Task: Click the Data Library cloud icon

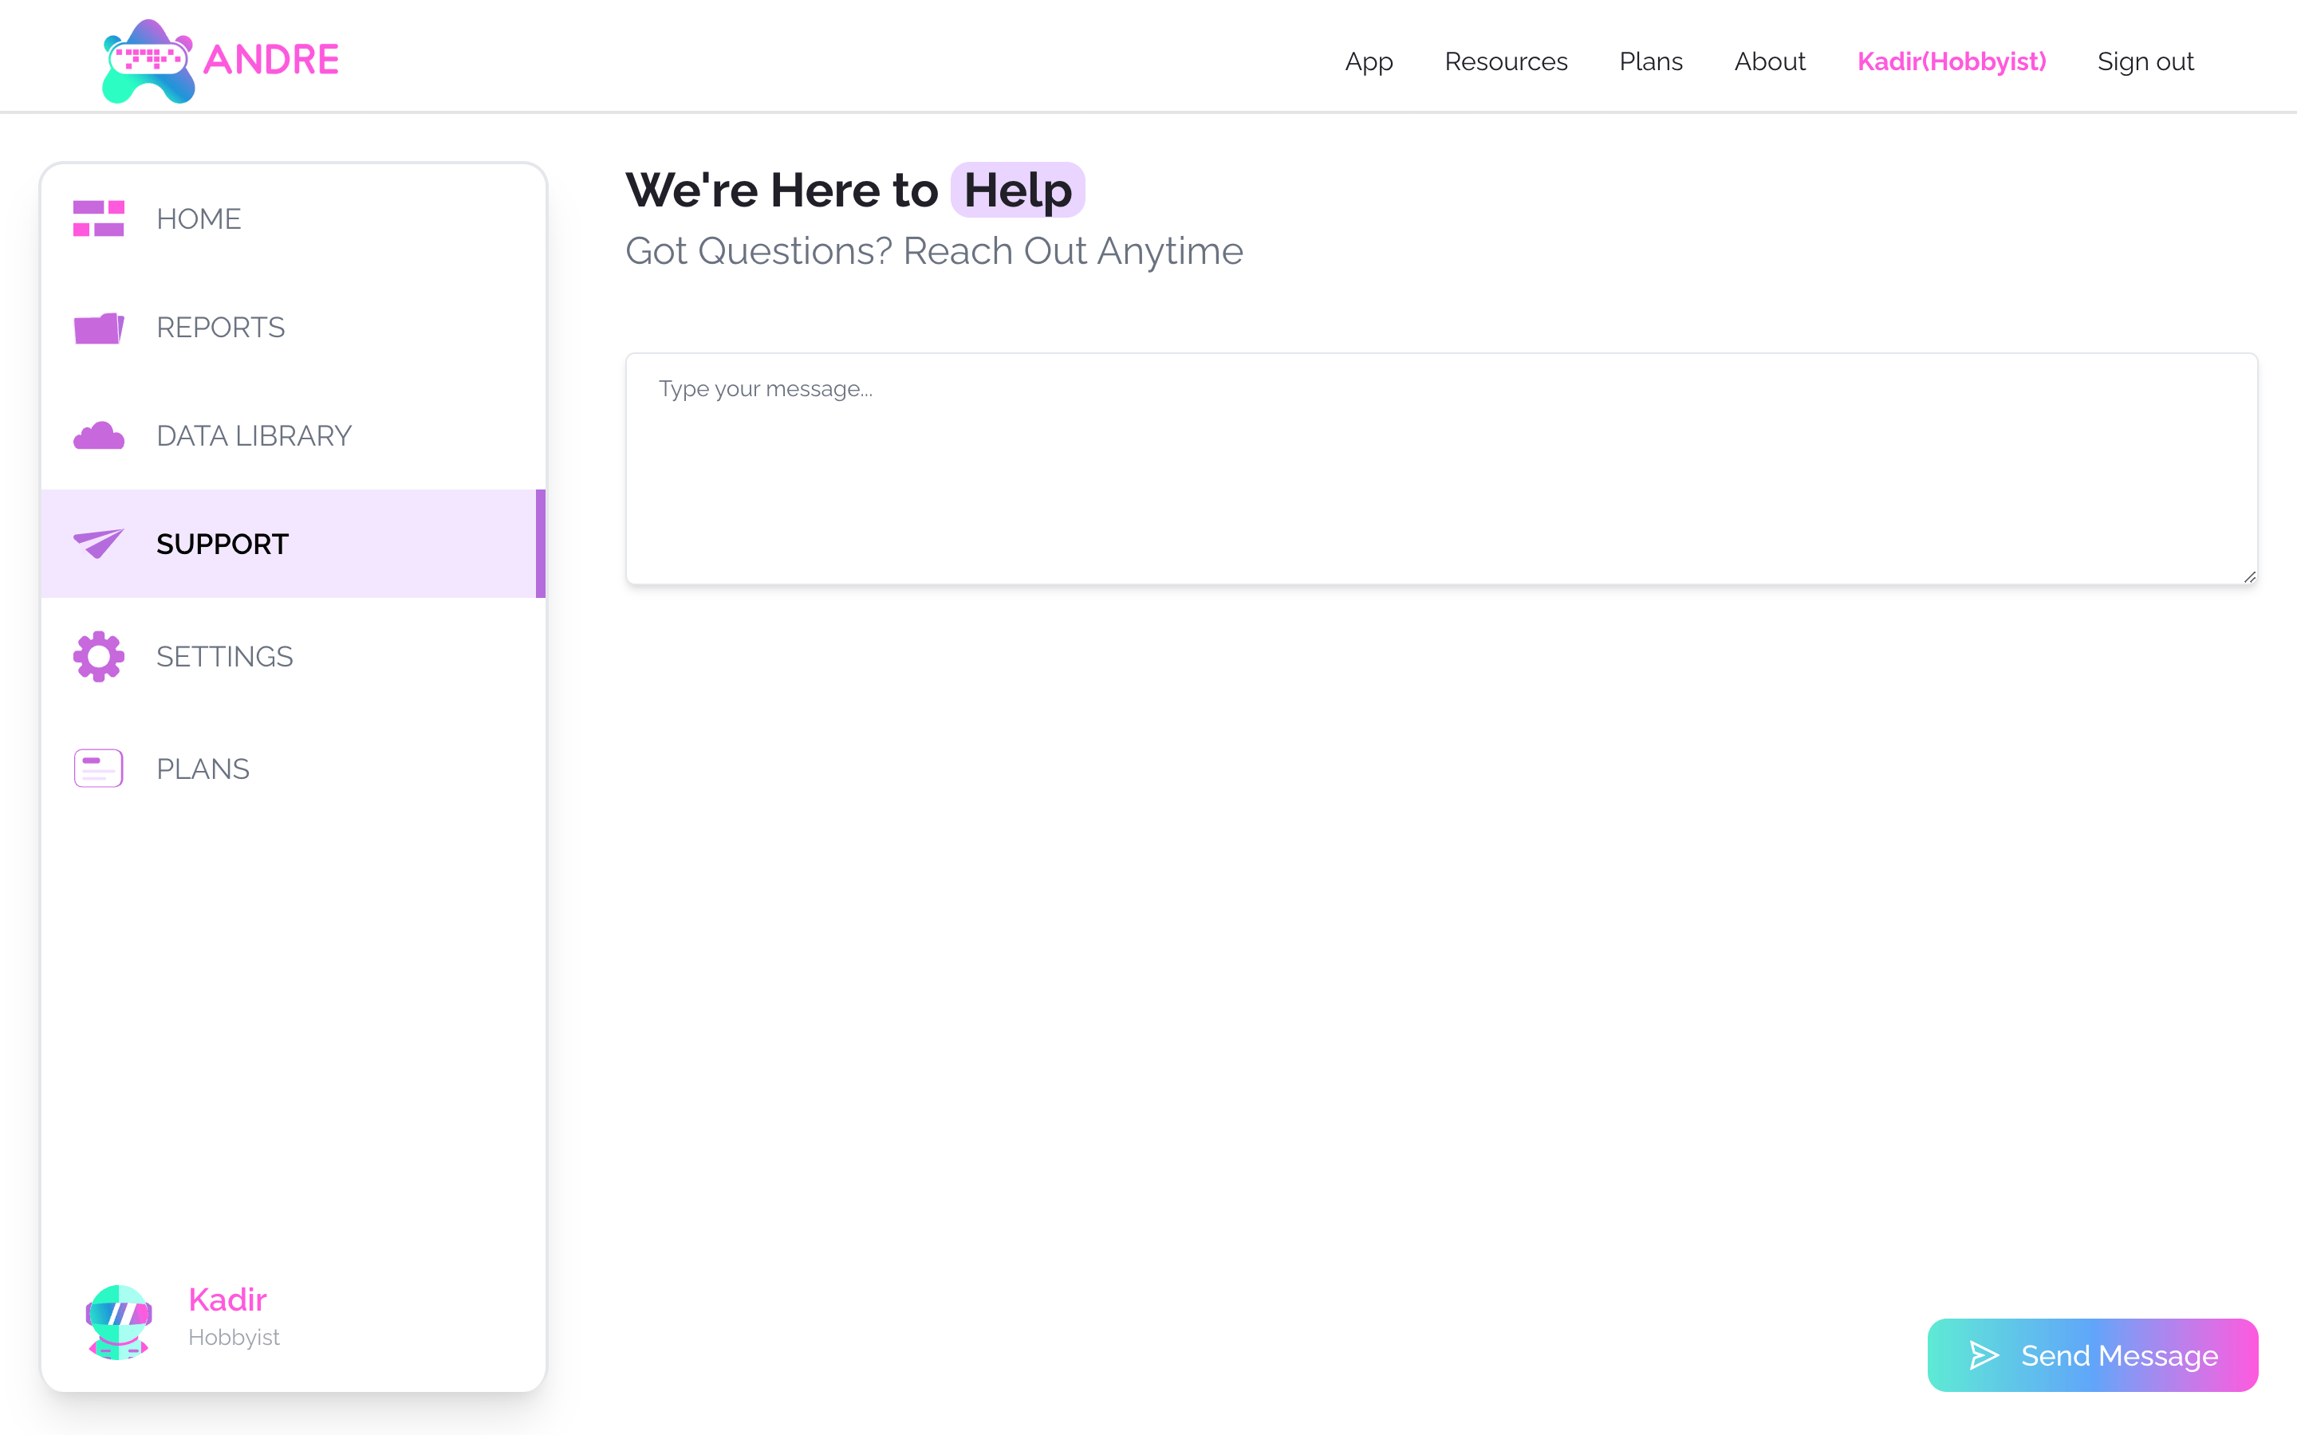Action: (99, 435)
